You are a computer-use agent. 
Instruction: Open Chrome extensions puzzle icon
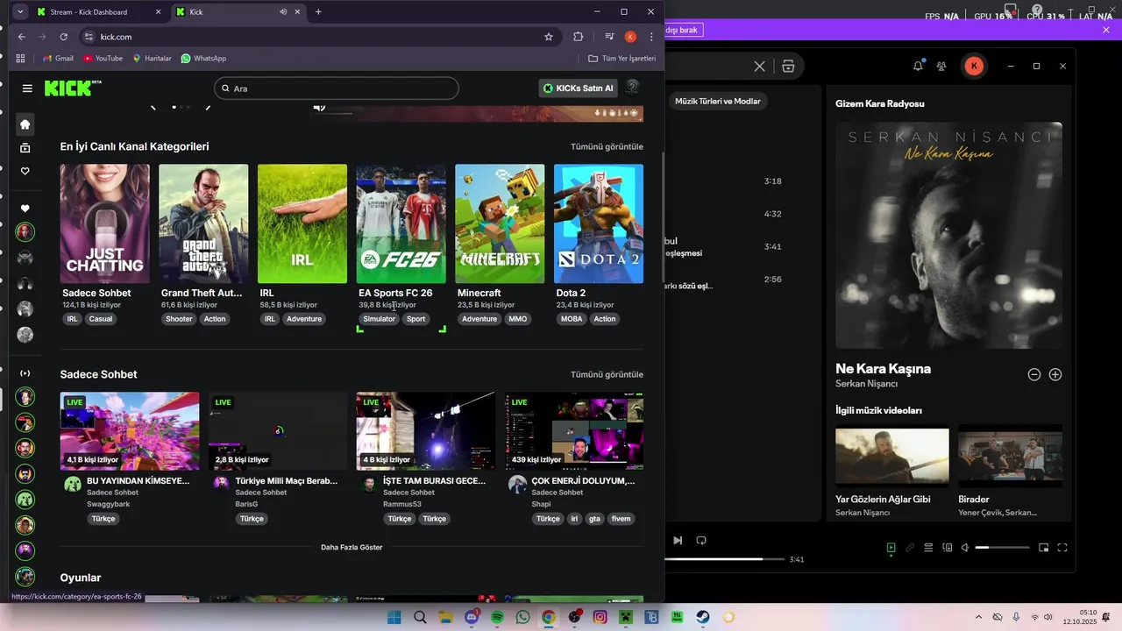tap(578, 37)
